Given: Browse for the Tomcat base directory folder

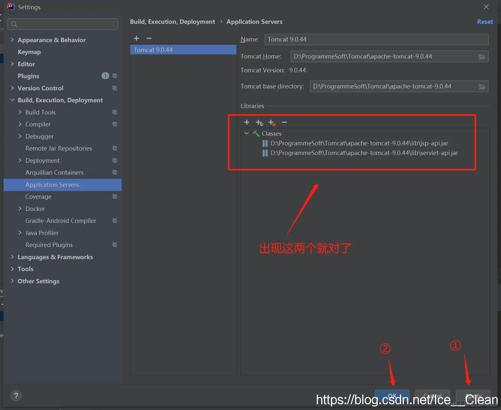Looking at the screenshot, I should coord(482,87).
